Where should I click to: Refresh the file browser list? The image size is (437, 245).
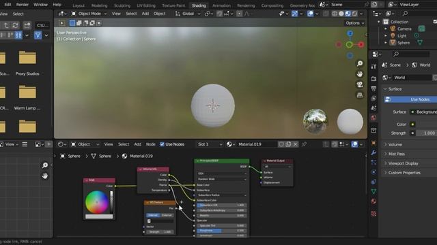(15, 25)
